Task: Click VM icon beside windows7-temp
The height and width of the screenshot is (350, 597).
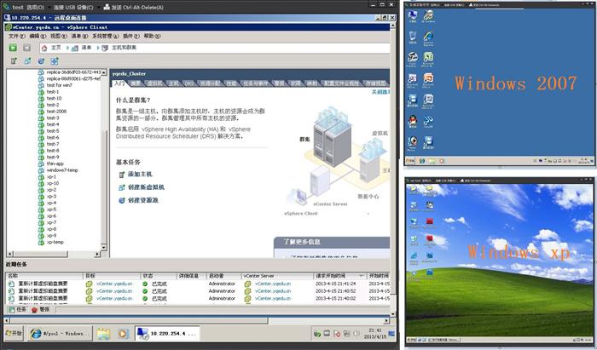Action: [x=41, y=170]
